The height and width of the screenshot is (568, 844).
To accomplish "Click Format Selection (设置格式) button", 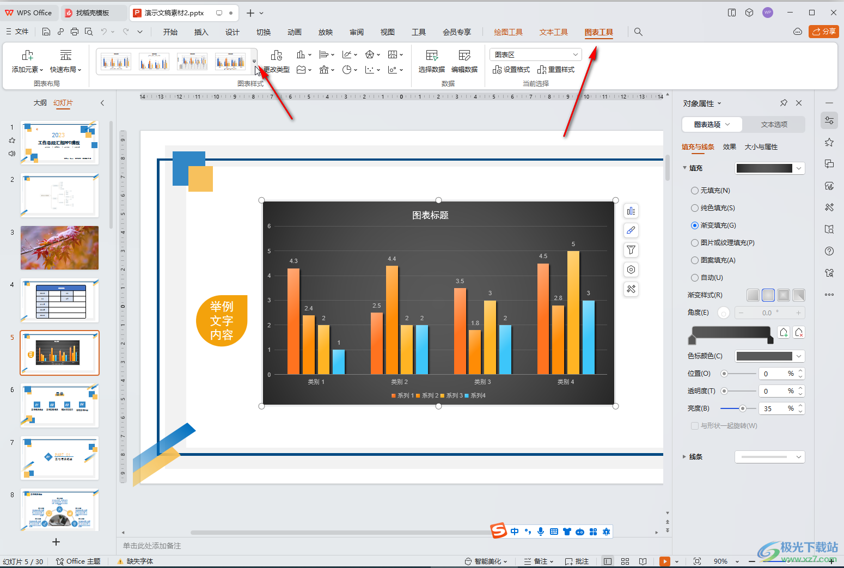I will tap(511, 70).
